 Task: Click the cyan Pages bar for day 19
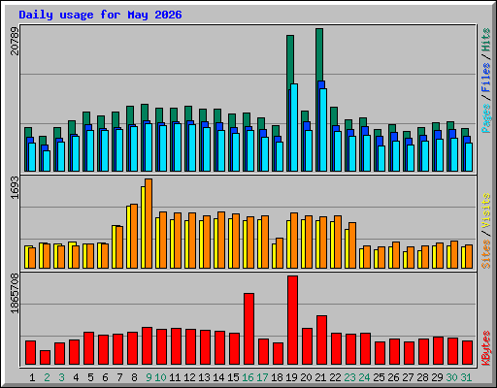pos(294,127)
